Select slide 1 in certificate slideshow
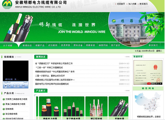This screenshot has width=165, height=120. click(145, 84)
